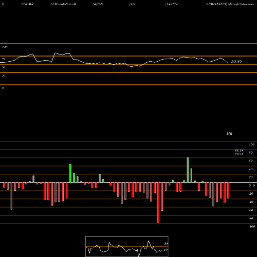Screen dimensions: 257x257
Task: Select the tallest green MR histogram bar
Action: coord(188,170)
